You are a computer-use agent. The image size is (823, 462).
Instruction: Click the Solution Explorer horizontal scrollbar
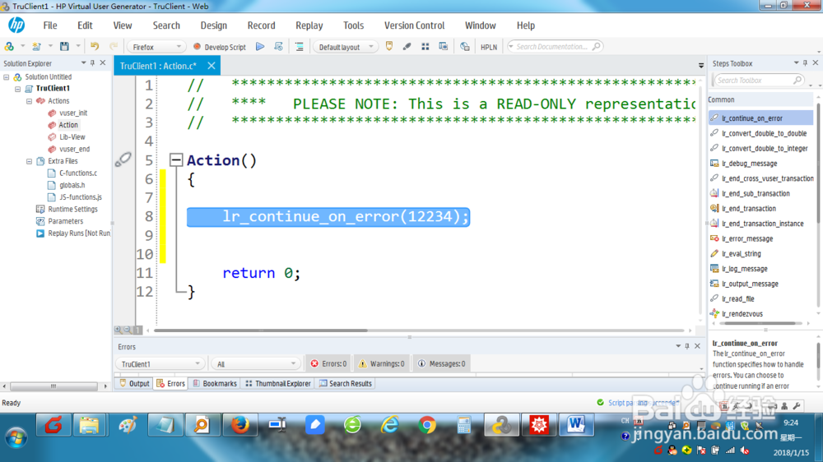coord(53,386)
